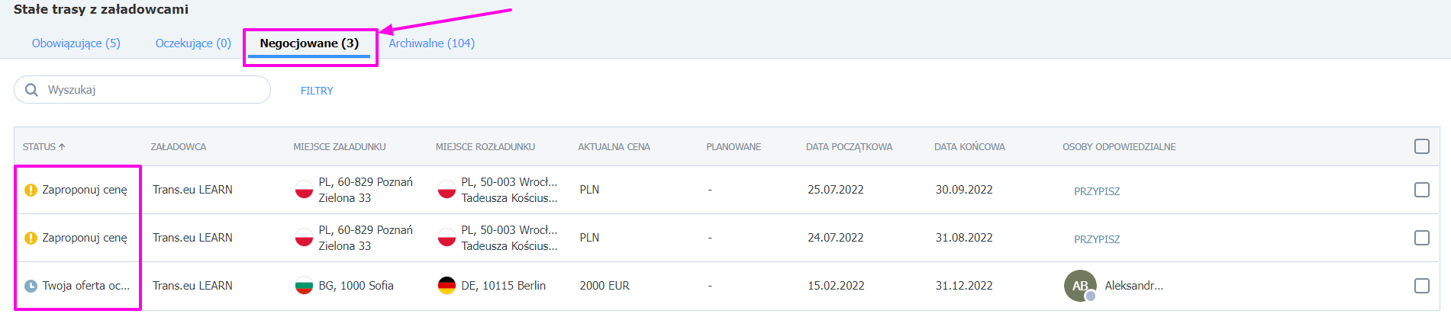Screen dimensions: 1451x330
Task: Click the STATUS column sort arrow
Action: click(x=62, y=147)
